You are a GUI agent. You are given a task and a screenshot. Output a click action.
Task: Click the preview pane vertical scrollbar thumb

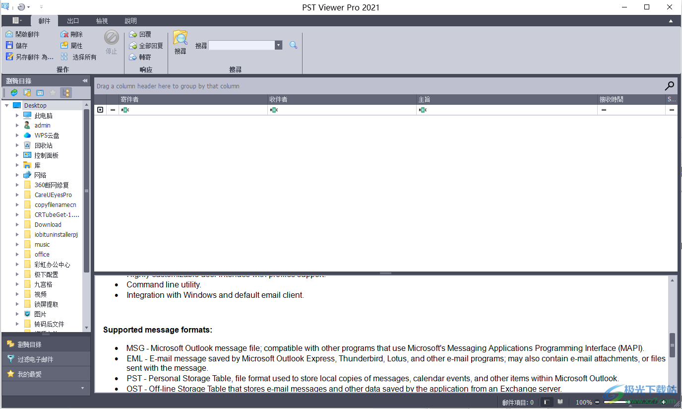pyautogui.click(x=672, y=345)
